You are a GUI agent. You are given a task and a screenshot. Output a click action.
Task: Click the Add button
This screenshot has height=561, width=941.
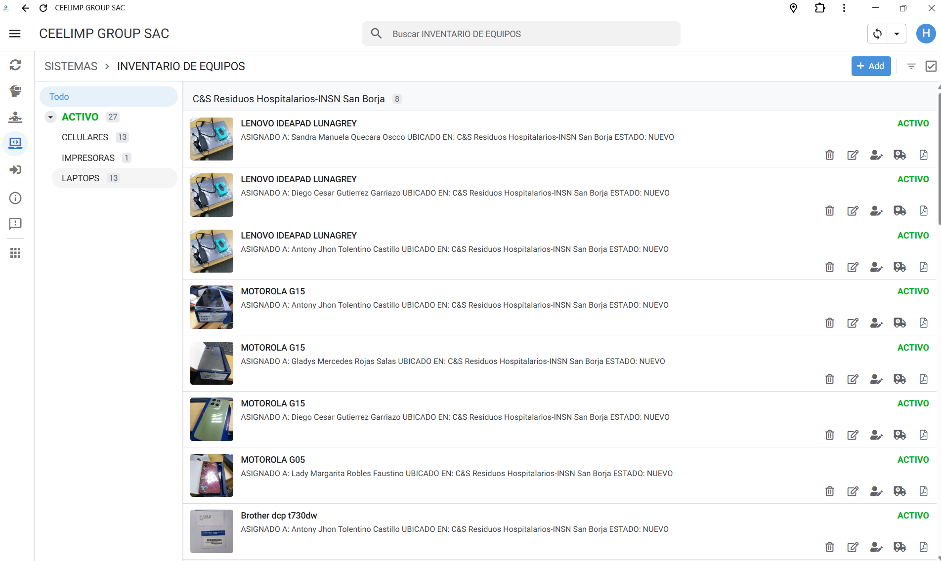(x=871, y=66)
